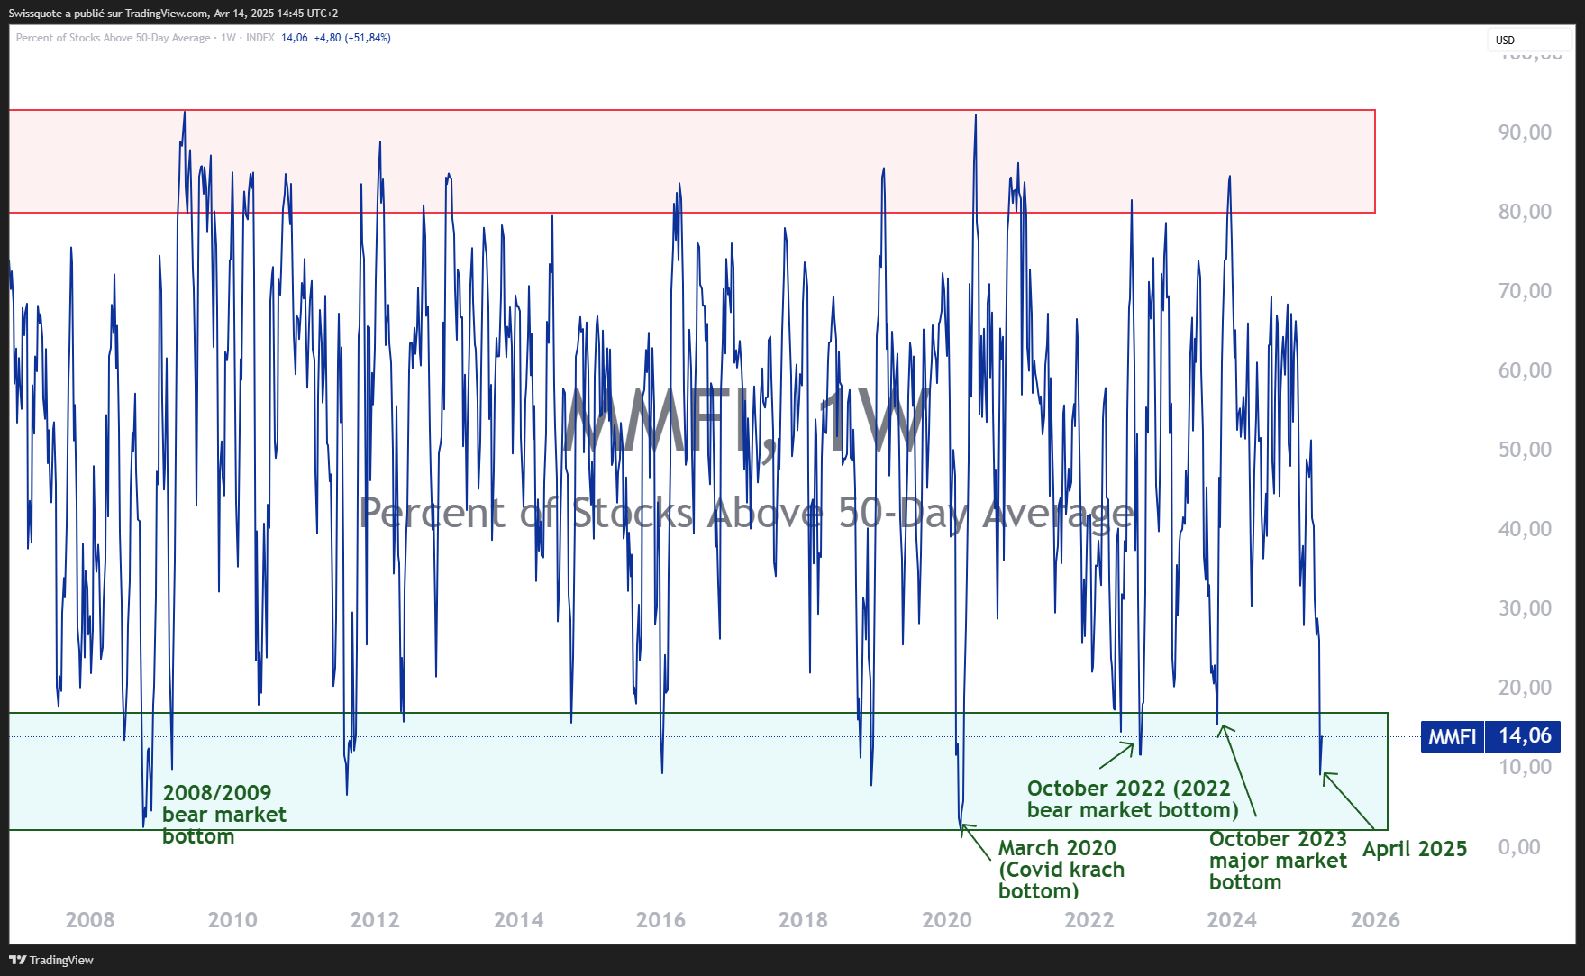Click the 2012 label on time axis
This screenshot has width=1585, height=976.
coord(375,920)
